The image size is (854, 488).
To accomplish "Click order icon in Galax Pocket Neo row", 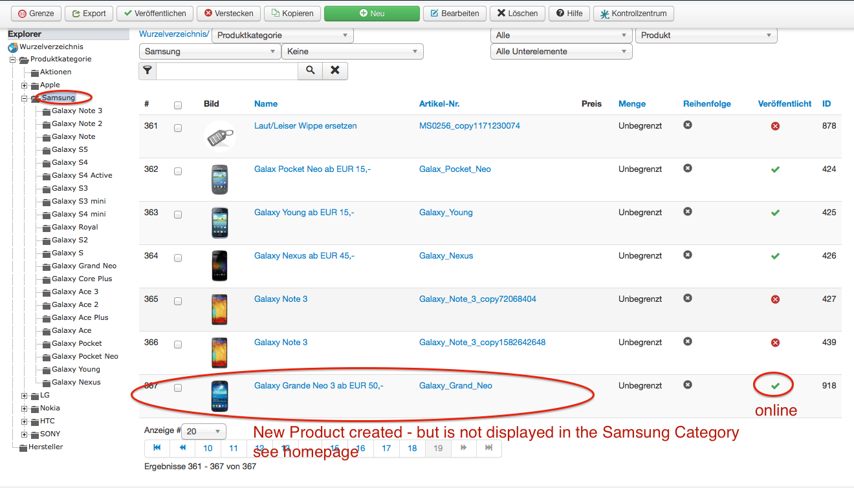I will click(x=688, y=168).
